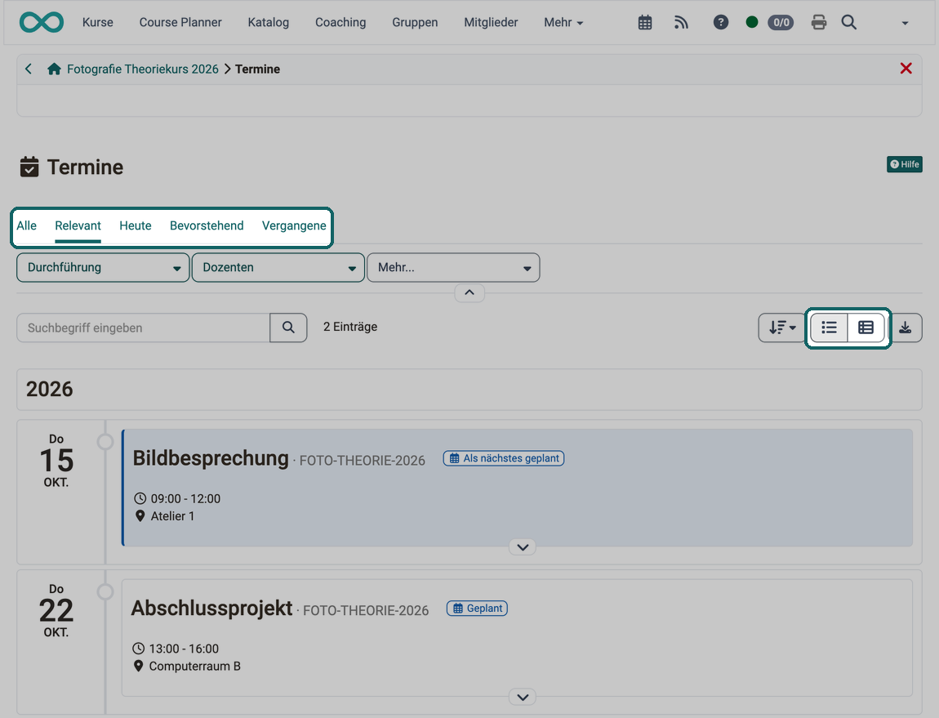This screenshot has width=939, height=718.
Task: Open the Hilfe help button
Action: point(904,164)
